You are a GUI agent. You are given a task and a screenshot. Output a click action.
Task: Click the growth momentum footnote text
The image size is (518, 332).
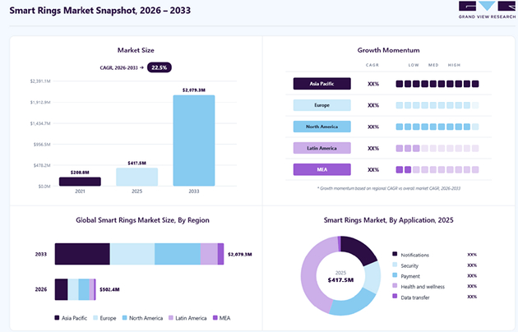[x=388, y=188]
